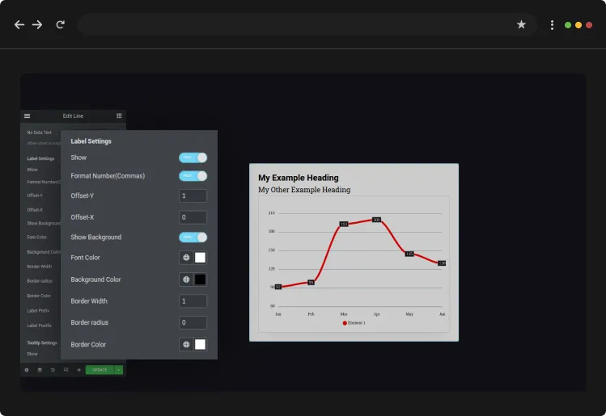The width and height of the screenshot is (606, 416).
Task: Click 'Tooltip Settings' in sidebar panel
Action: click(x=42, y=342)
